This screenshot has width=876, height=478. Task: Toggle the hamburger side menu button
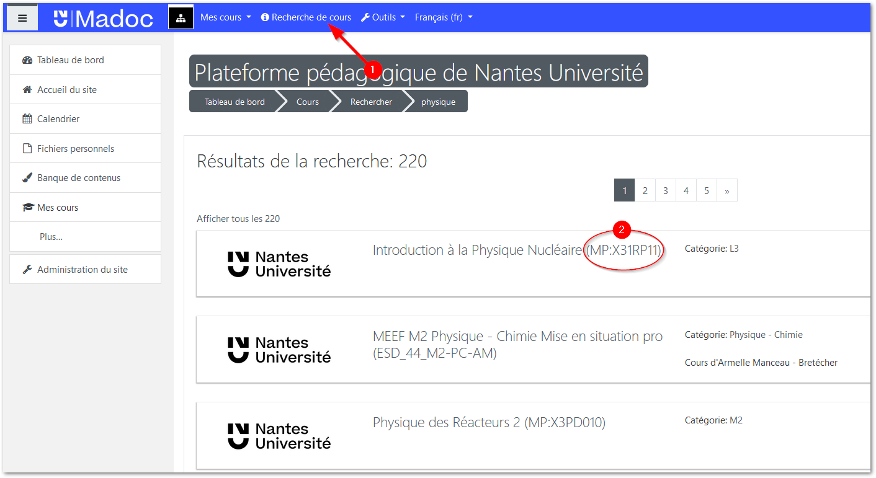click(22, 18)
